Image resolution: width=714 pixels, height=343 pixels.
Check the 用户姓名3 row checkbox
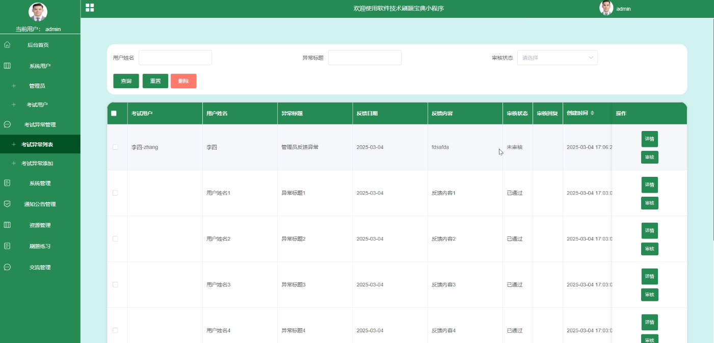pos(115,284)
